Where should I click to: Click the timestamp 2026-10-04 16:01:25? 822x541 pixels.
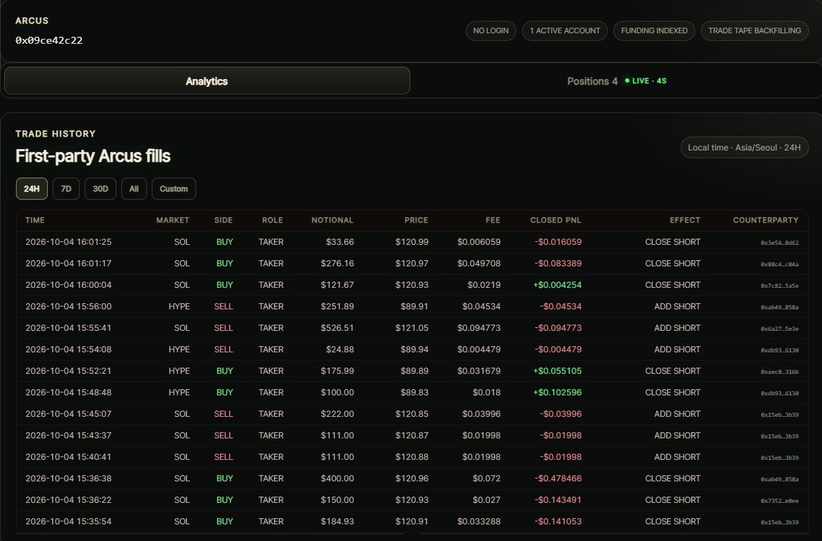tap(68, 242)
